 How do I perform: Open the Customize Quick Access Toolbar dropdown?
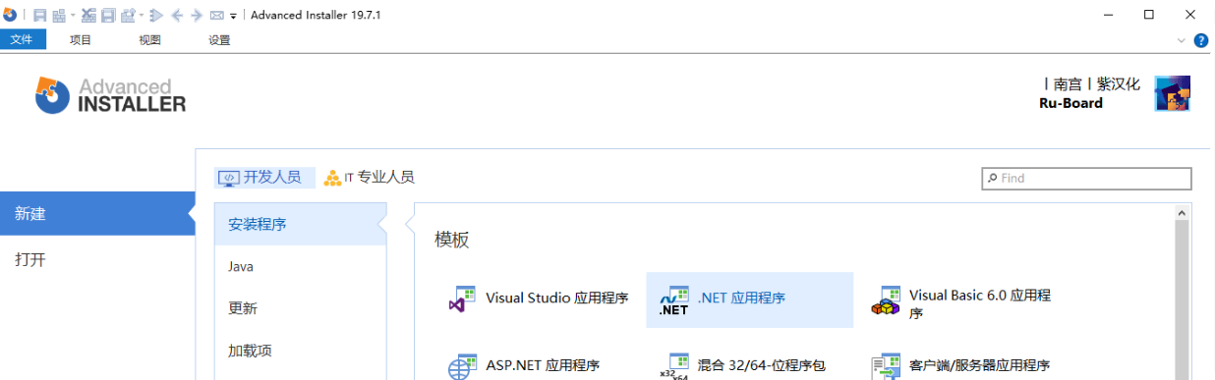[x=233, y=16]
